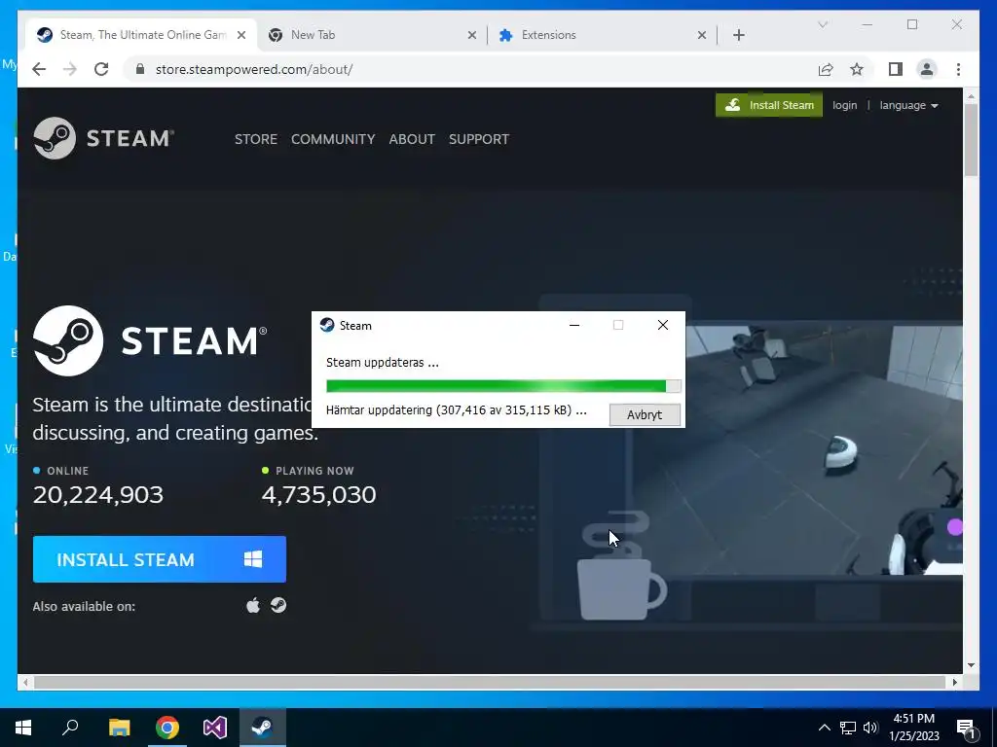The width and height of the screenshot is (997, 747).
Task: Open the notification center icon
Action: click(966, 729)
